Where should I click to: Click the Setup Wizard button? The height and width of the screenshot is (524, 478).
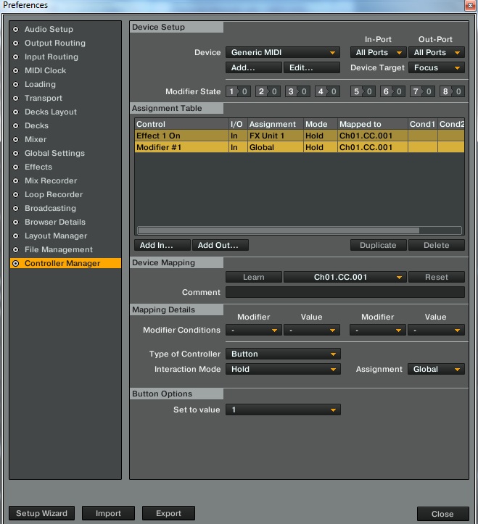[x=42, y=513]
